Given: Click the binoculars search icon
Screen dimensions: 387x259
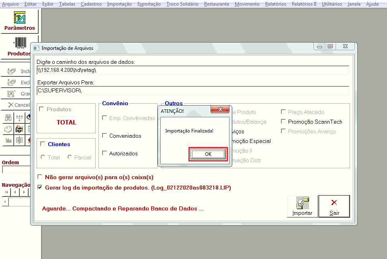Looking at the screenshot, I should tap(8, 118).
